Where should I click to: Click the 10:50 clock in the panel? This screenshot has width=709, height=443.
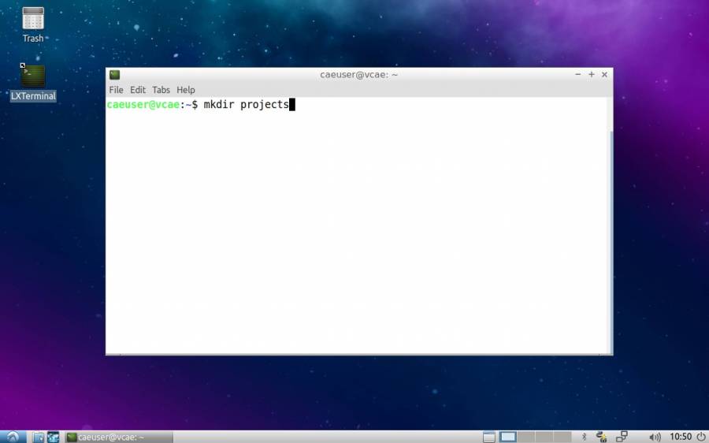[x=681, y=437]
